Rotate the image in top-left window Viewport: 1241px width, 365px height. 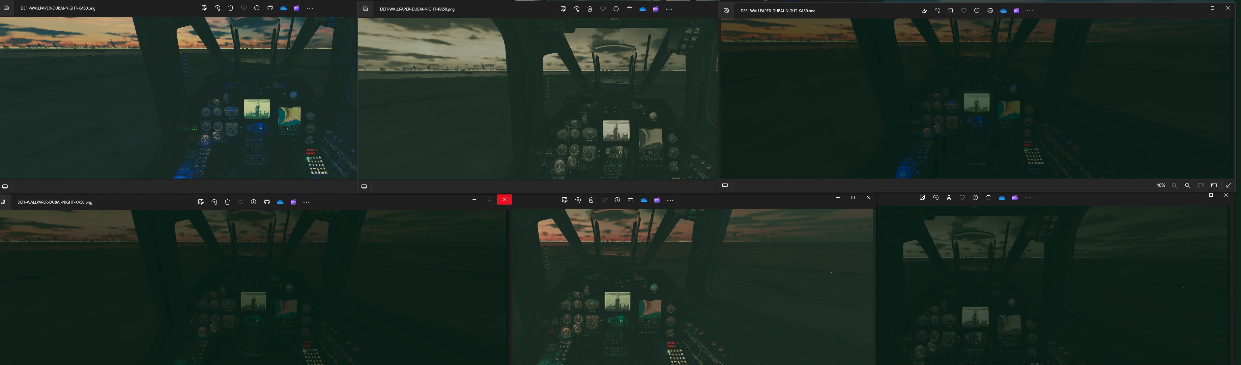point(217,8)
